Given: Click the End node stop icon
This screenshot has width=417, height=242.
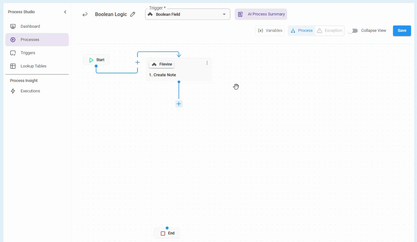Looking at the screenshot, I should tap(163, 233).
